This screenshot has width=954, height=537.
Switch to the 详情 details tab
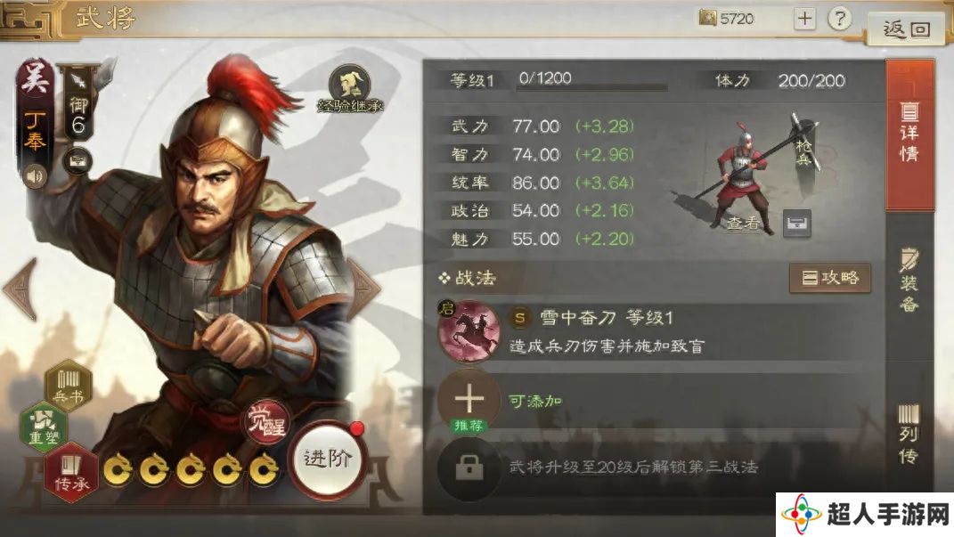[x=909, y=135]
